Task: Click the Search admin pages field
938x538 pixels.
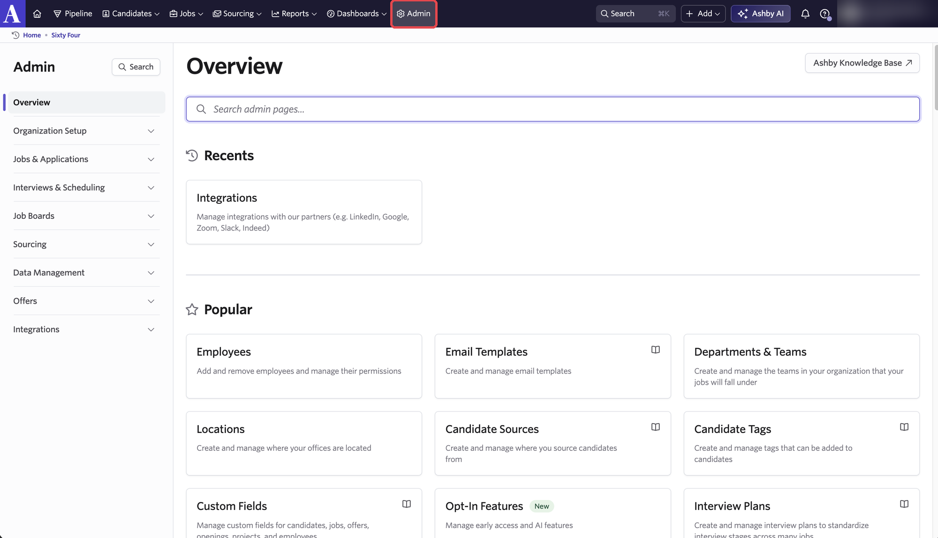Action: [x=552, y=109]
